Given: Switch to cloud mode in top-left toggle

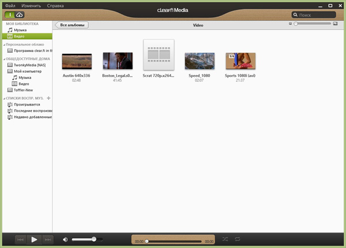Looking at the screenshot, I should [x=19, y=14].
